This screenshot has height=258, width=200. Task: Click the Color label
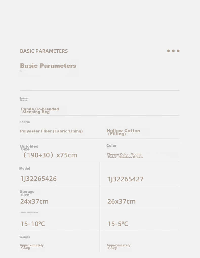111,146
